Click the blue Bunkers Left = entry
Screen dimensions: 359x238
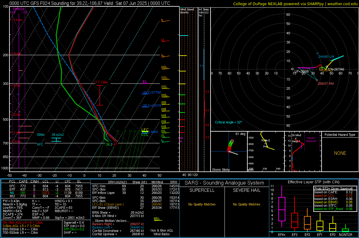[118, 227]
